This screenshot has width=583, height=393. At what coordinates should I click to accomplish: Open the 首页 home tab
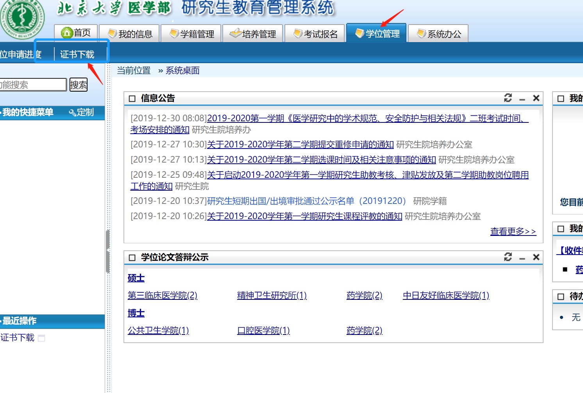(x=76, y=33)
